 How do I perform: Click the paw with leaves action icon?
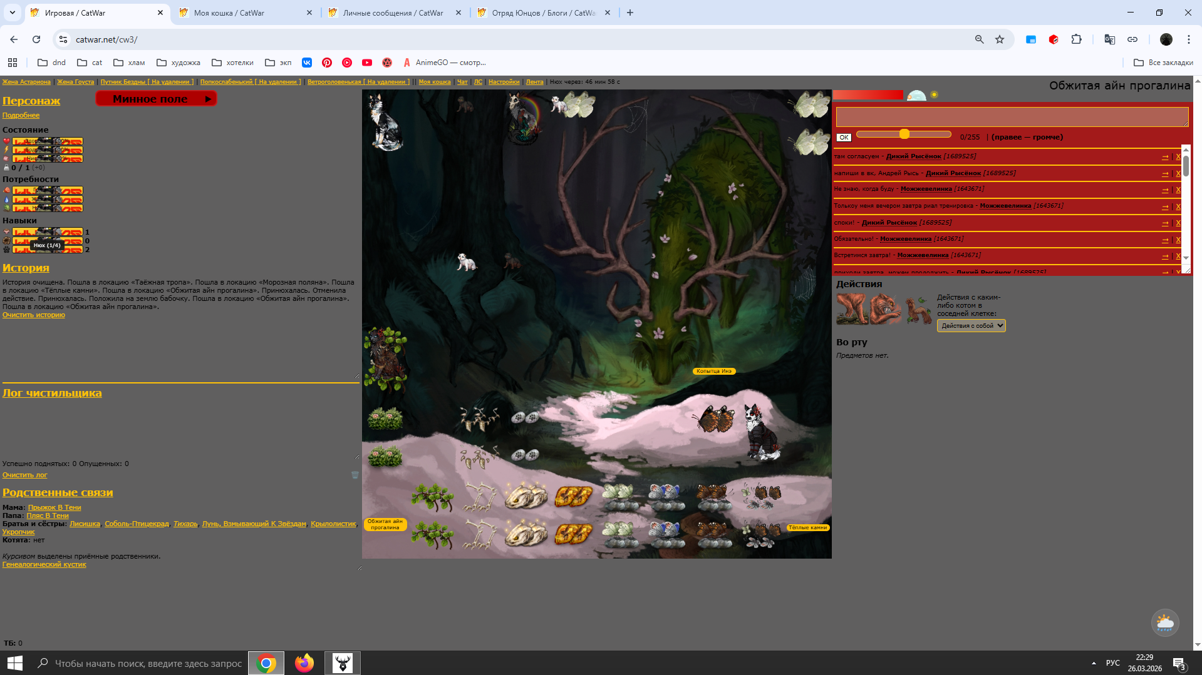click(918, 310)
